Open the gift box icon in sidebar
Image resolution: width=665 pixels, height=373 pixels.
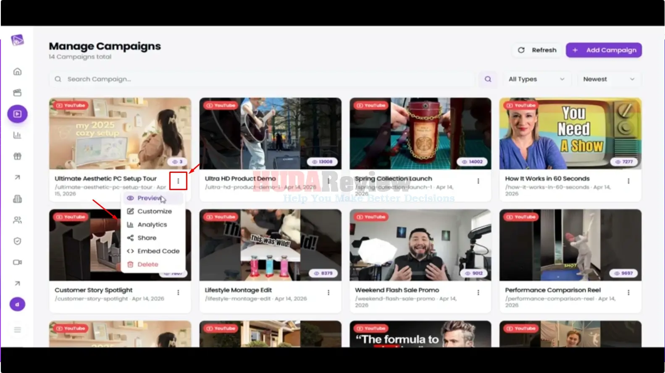coord(17,156)
